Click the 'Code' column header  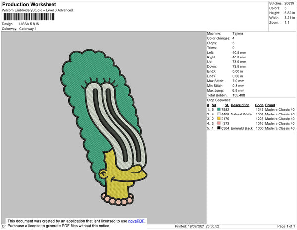pos(259,105)
